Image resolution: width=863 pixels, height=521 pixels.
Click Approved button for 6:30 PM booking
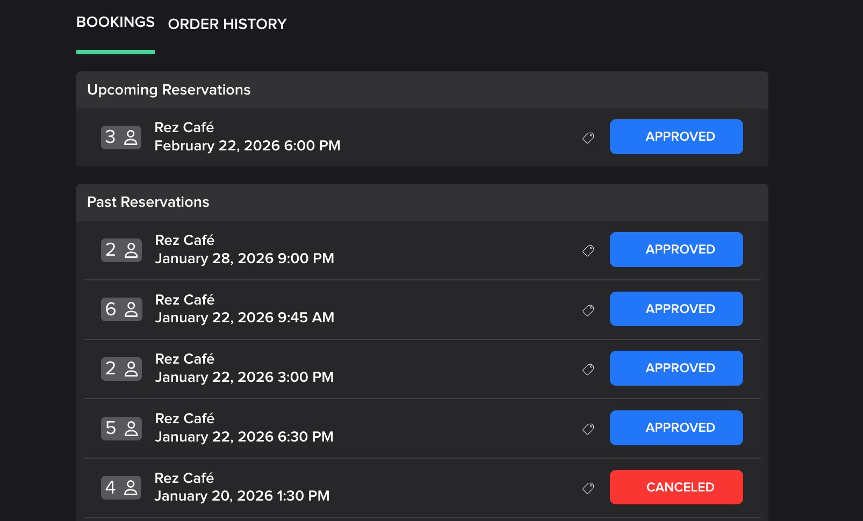676,428
